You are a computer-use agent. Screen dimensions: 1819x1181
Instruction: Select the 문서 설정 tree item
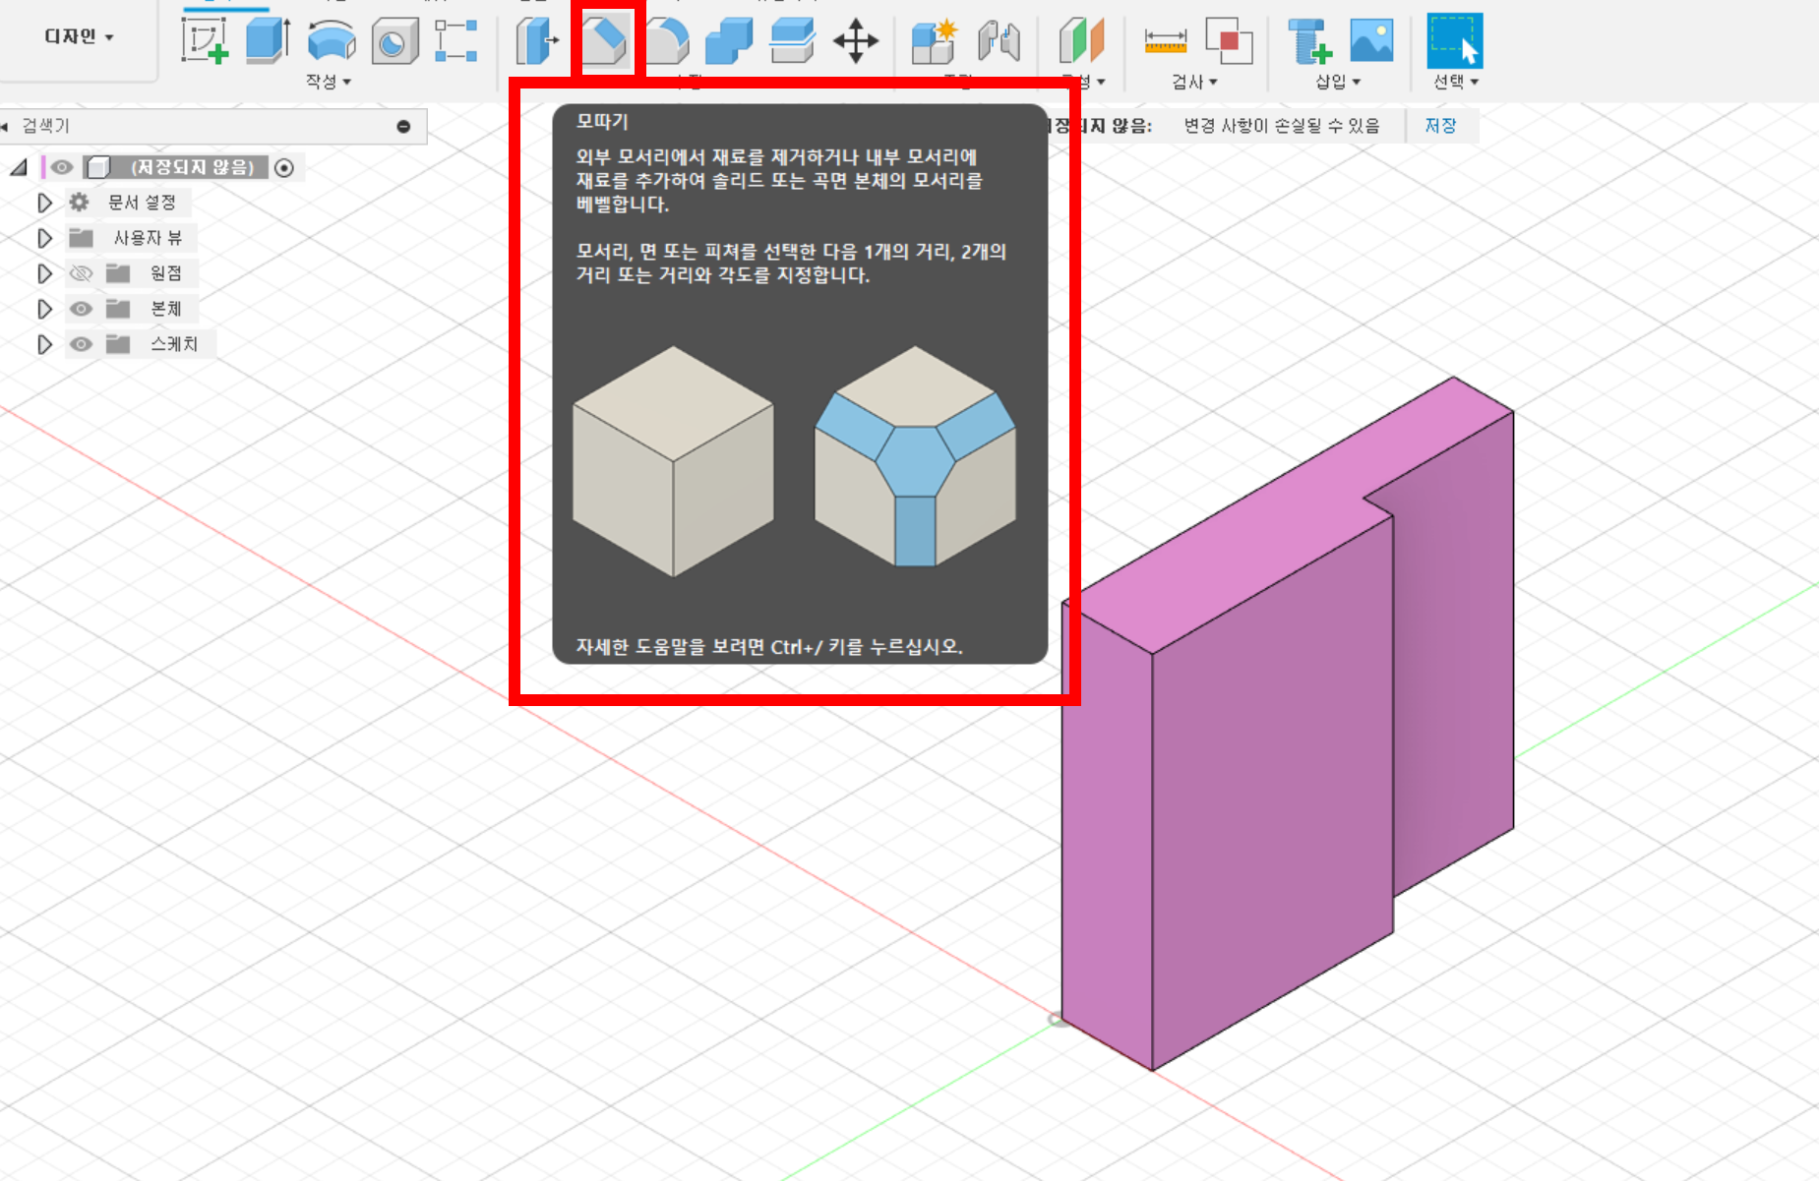coord(142,203)
